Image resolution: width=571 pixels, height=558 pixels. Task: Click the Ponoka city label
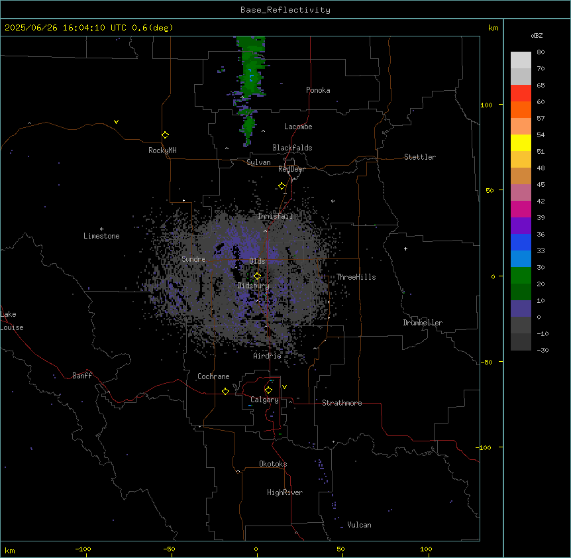[x=318, y=90]
